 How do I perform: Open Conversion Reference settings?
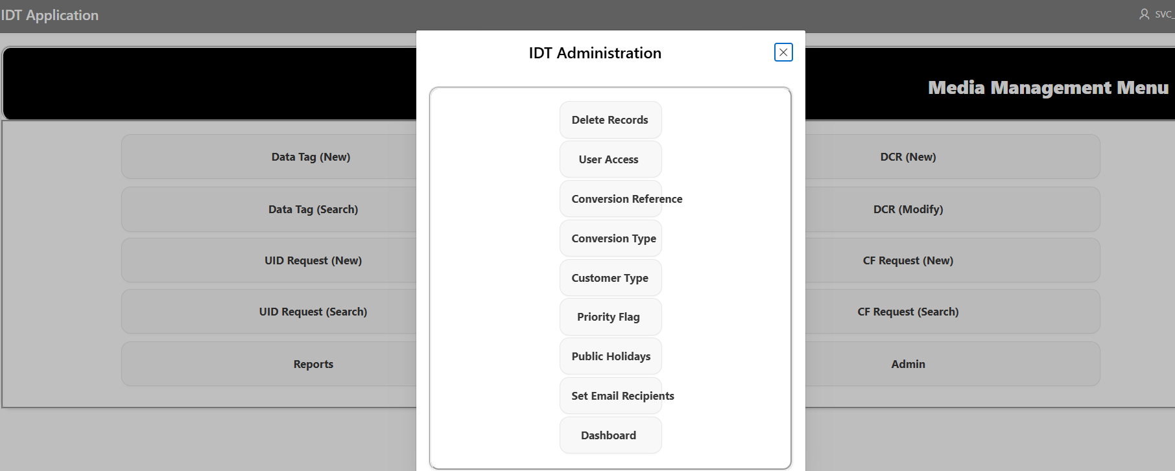611,199
